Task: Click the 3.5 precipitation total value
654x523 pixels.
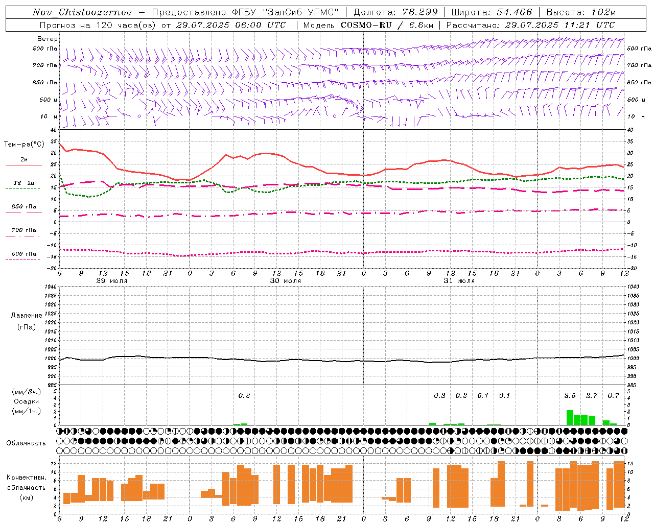Action: (570, 395)
